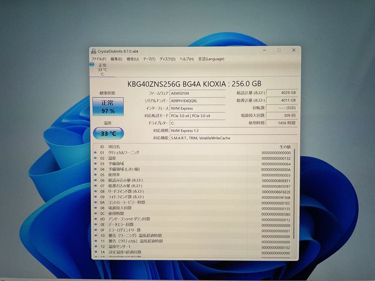375x281 pixels.
Task: Open the 言語(Language) menu
Action: click(211, 59)
